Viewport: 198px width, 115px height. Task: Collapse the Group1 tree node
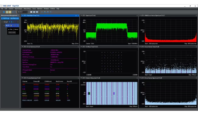click(2, 22)
